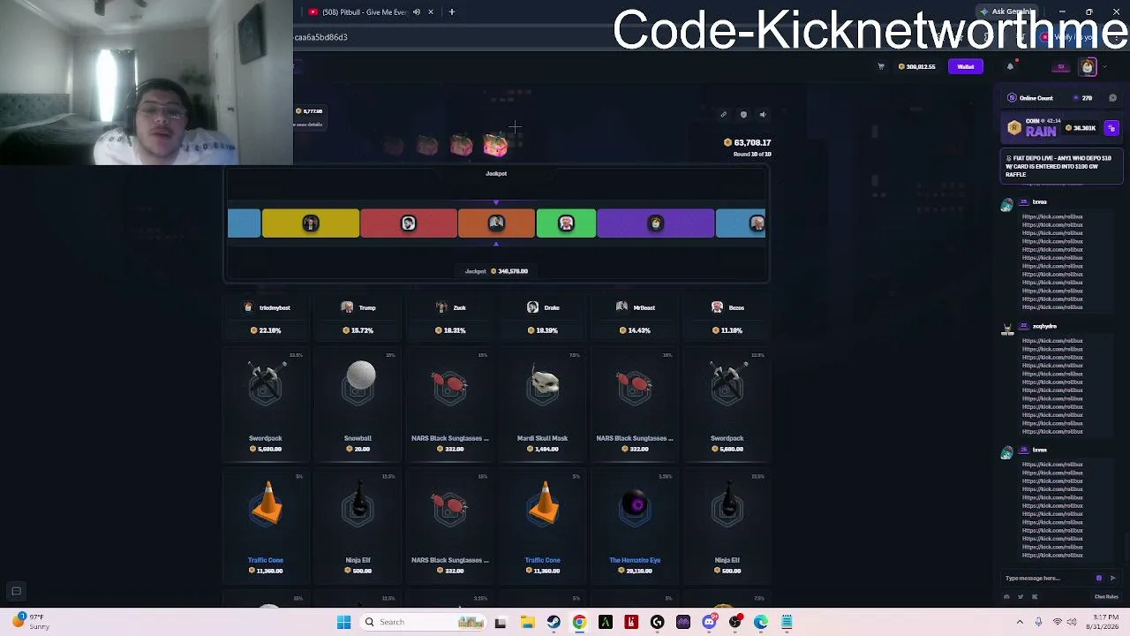
Task: Open the Windows Start menu
Action: click(344, 622)
